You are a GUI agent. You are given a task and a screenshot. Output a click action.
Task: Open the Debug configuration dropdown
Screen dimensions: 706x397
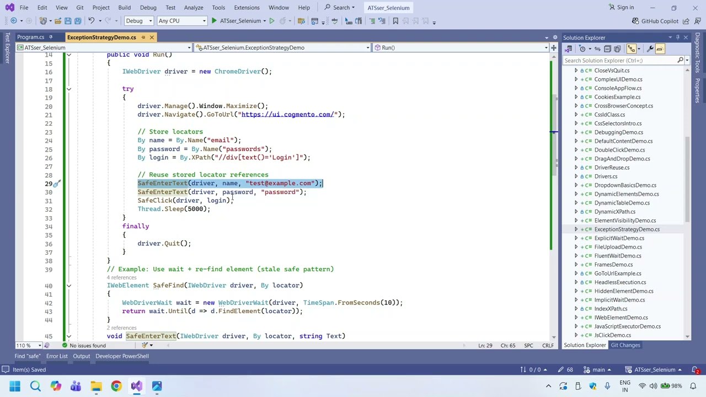click(138, 21)
